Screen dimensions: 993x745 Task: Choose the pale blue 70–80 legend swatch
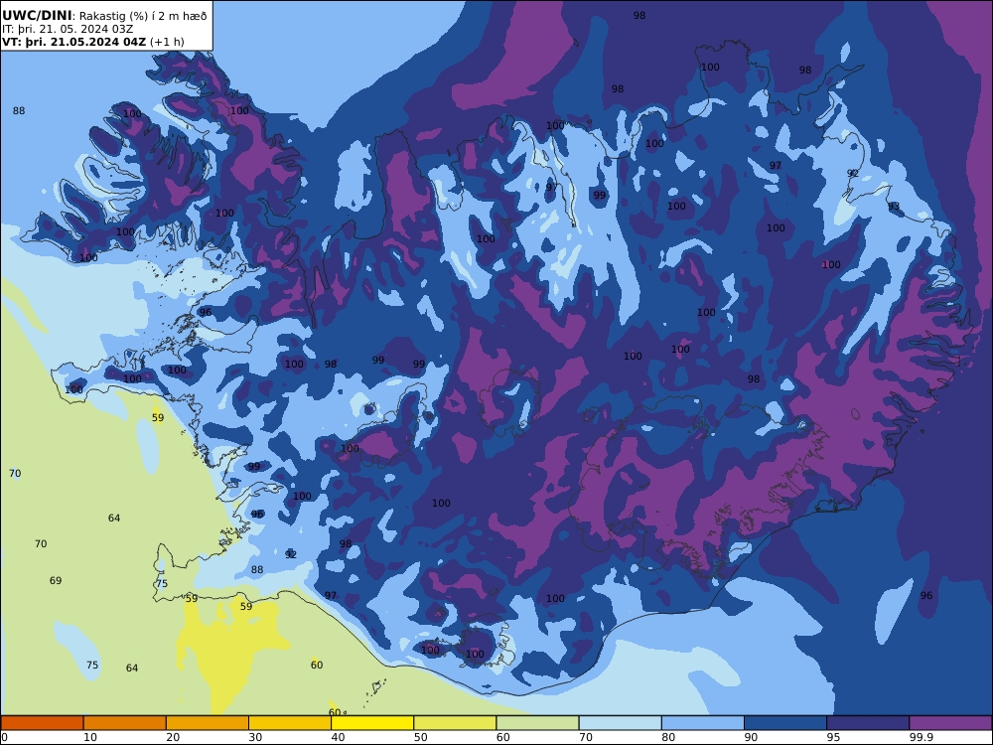tap(620, 723)
